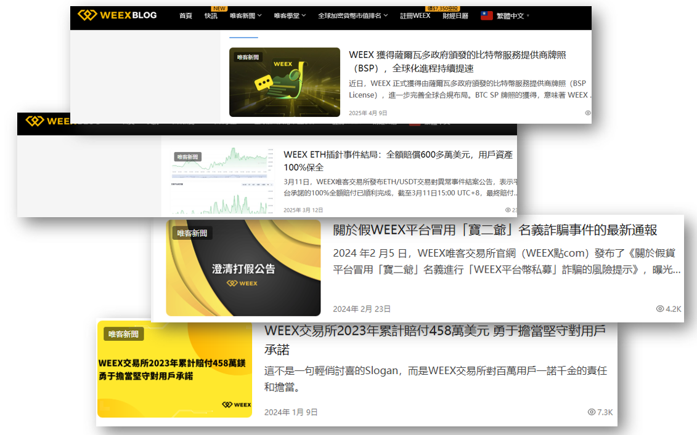Click the 唯客新聞 tag on BSP thumbnail
The width and height of the screenshot is (697, 435).
248,57
